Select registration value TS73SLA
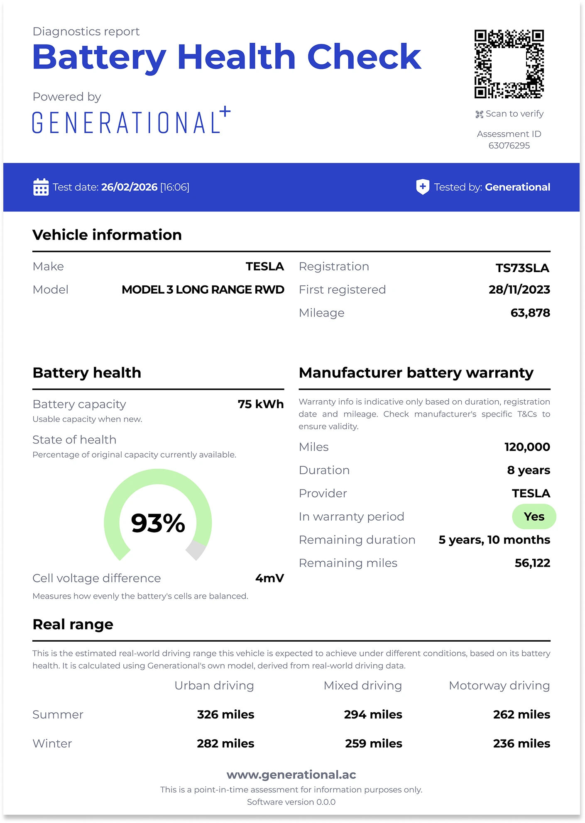This screenshot has width=585, height=823. (x=522, y=268)
